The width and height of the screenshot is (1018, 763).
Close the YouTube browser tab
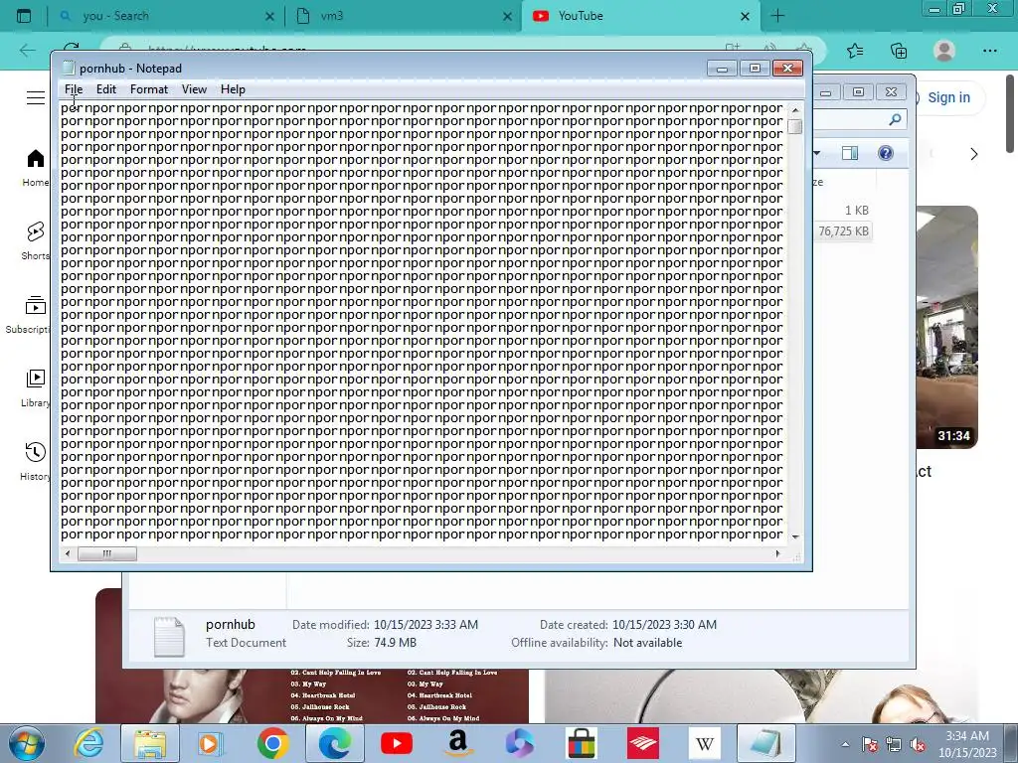point(746,16)
